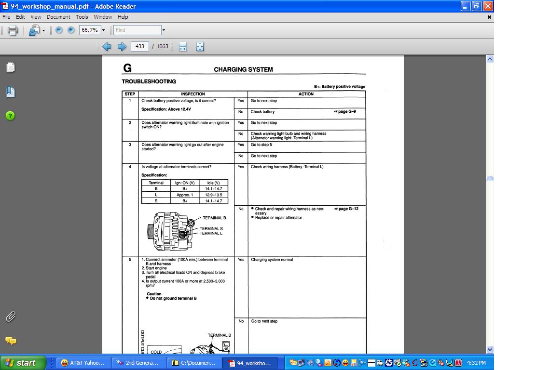This screenshot has height=370, width=550.
Task: Open the Pages panel in sidebar
Action: (x=11, y=67)
